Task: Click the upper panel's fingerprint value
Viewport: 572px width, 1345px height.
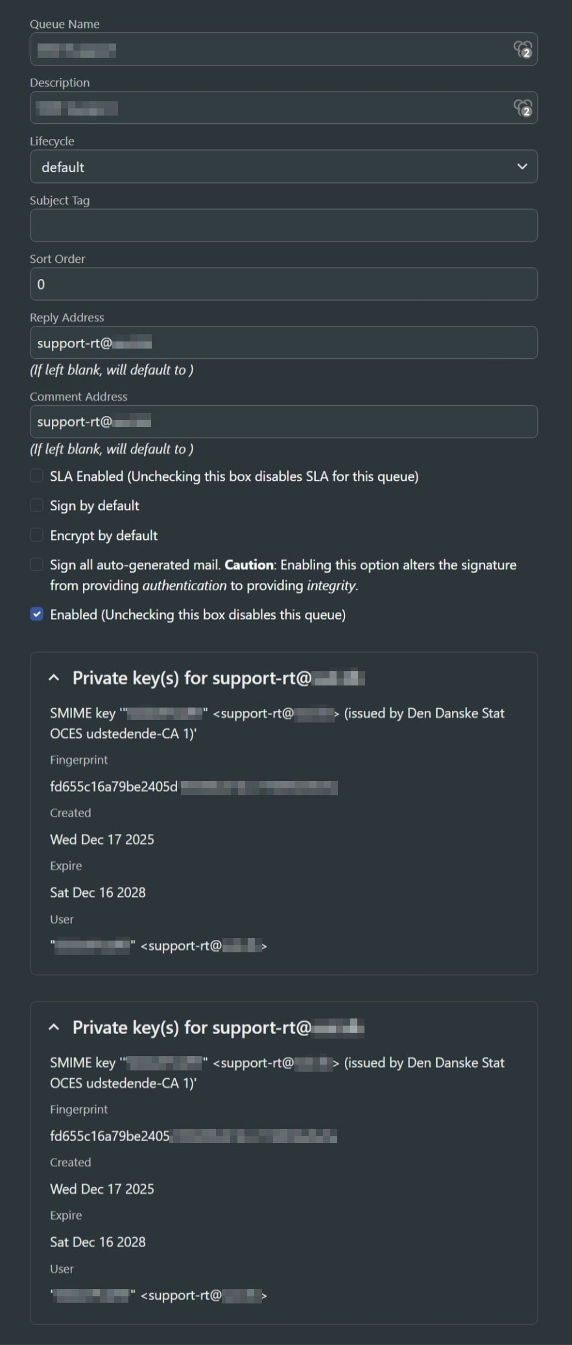Action: pyautogui.click(x=193, y=787)
